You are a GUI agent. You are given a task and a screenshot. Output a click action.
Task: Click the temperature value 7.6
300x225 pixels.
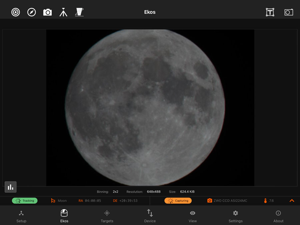271,201
